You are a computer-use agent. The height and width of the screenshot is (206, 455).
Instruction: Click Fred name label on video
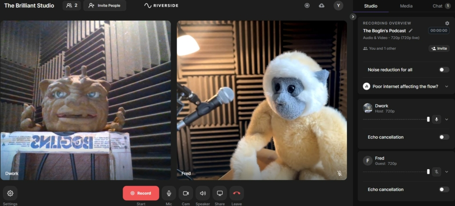click(186, 174)
